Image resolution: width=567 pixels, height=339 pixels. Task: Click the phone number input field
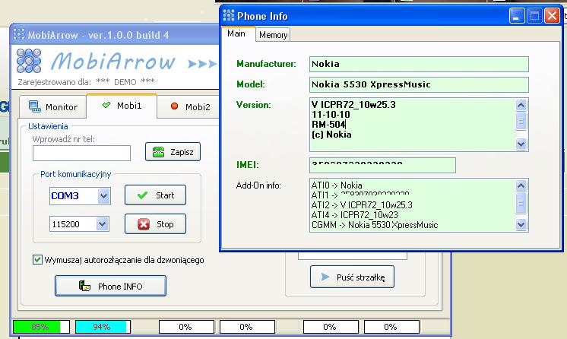click(81, 153)
